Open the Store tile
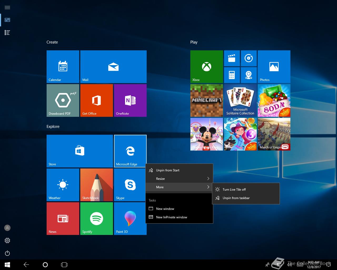Screen dimensions: 337x270 (x=80, y=151)
